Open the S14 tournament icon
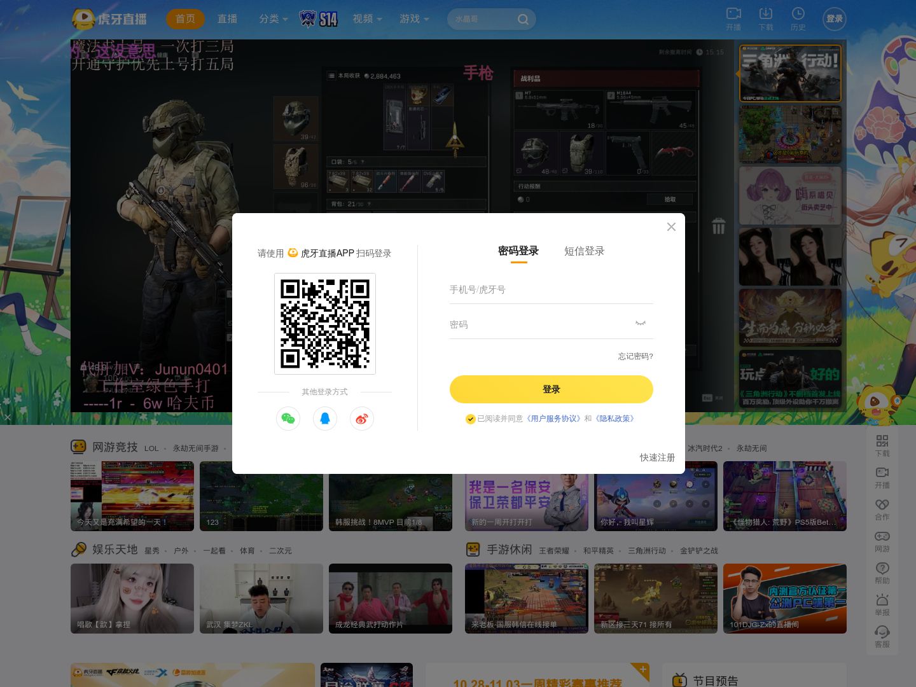The width and height of the screenshot is (916, 687). click(319, 19)
